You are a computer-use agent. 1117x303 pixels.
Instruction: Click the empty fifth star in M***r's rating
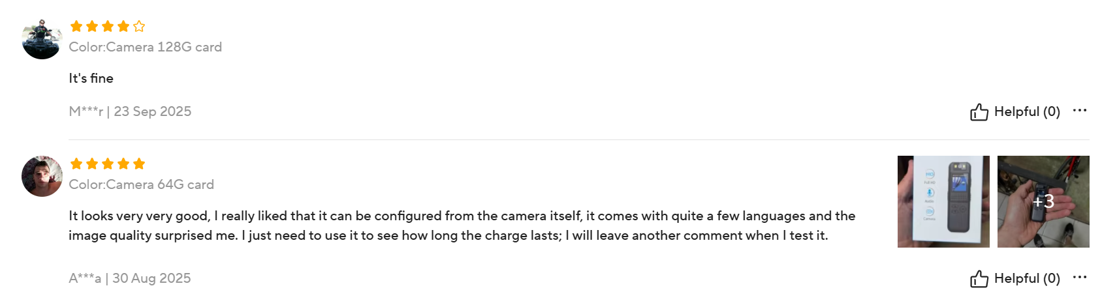pyautogui.click(x=139, y=27)
